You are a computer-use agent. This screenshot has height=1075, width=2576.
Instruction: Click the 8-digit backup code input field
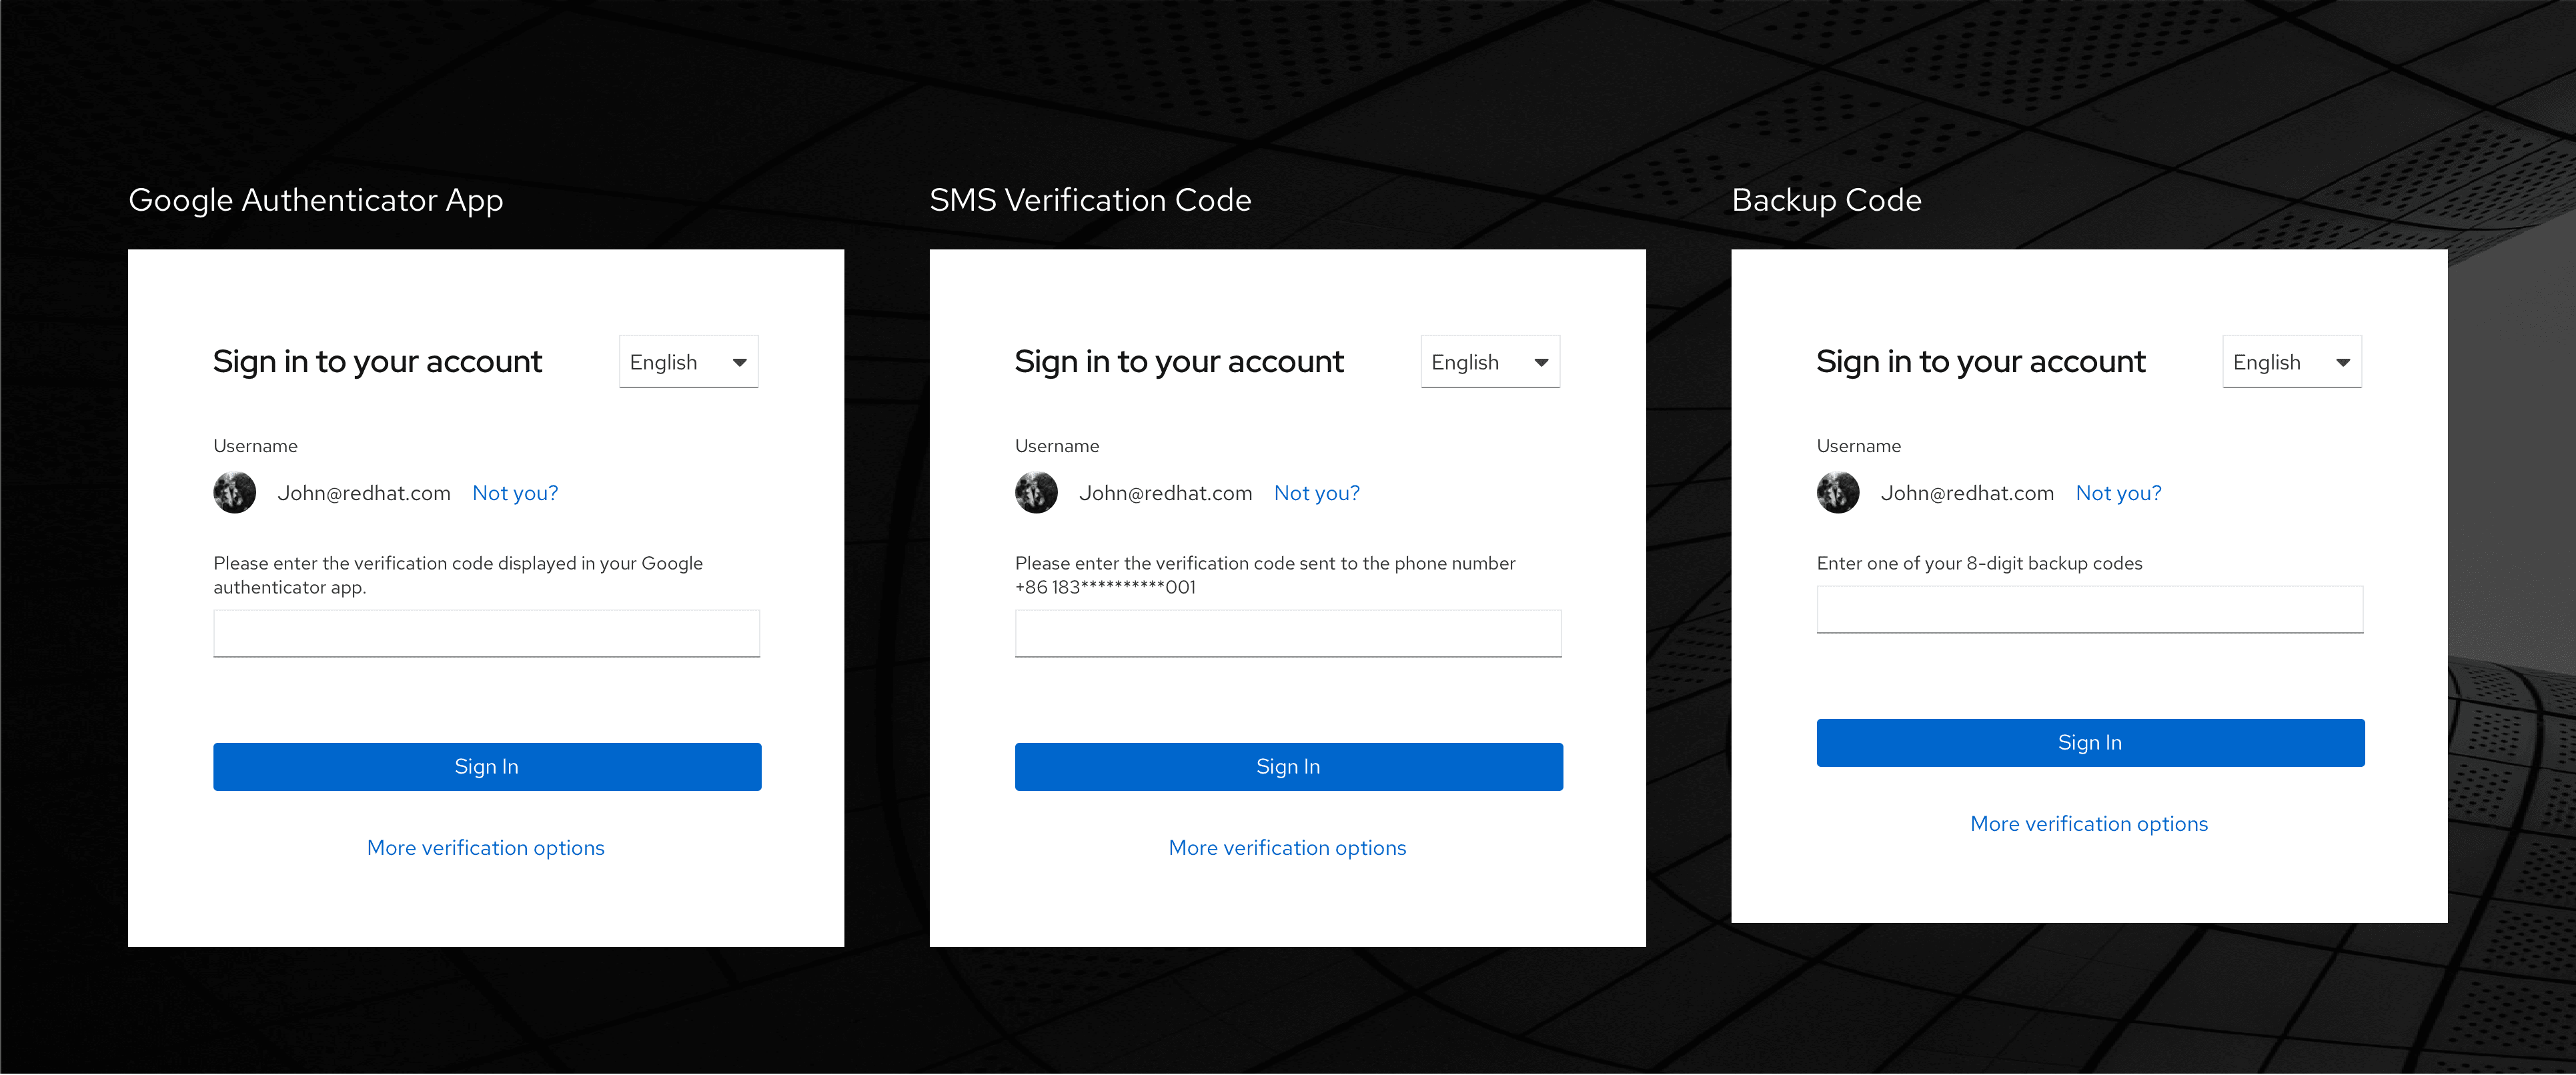[x=2090, y=609]
